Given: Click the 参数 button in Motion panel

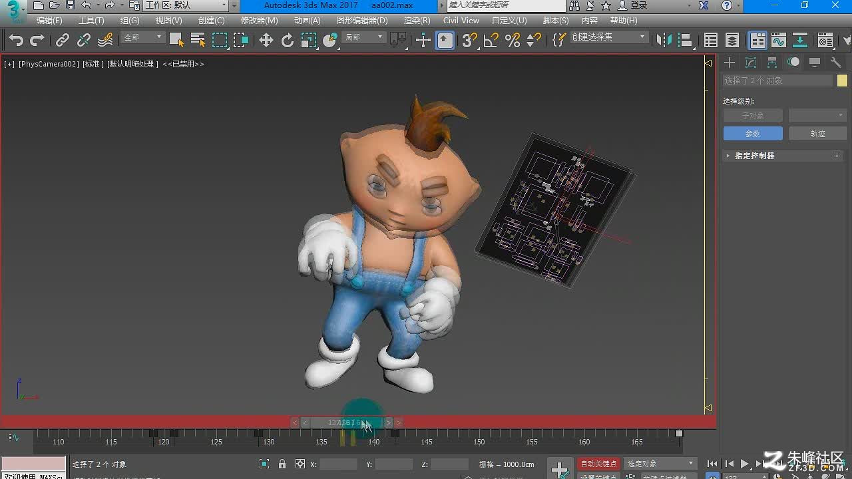Looking at the screenshot, I should (753, 134).
